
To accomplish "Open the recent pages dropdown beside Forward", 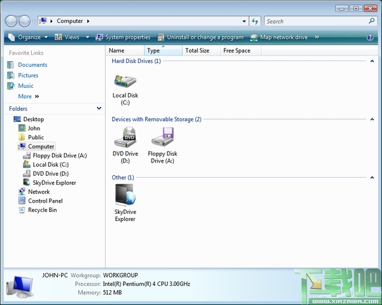I will (x=34, y=21).
